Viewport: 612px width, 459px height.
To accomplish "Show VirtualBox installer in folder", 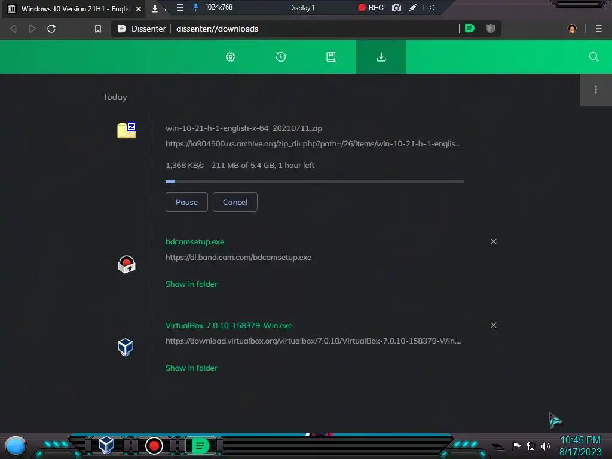I will click(191, 368).
